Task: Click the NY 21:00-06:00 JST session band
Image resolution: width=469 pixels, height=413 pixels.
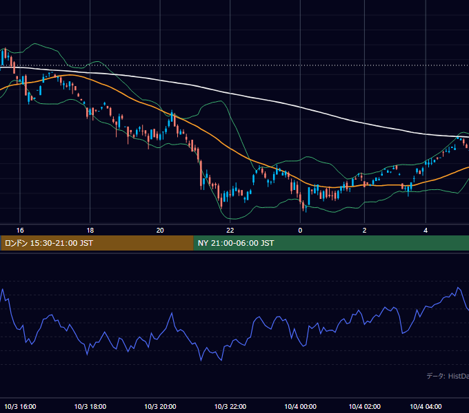Action: [331, 243]
